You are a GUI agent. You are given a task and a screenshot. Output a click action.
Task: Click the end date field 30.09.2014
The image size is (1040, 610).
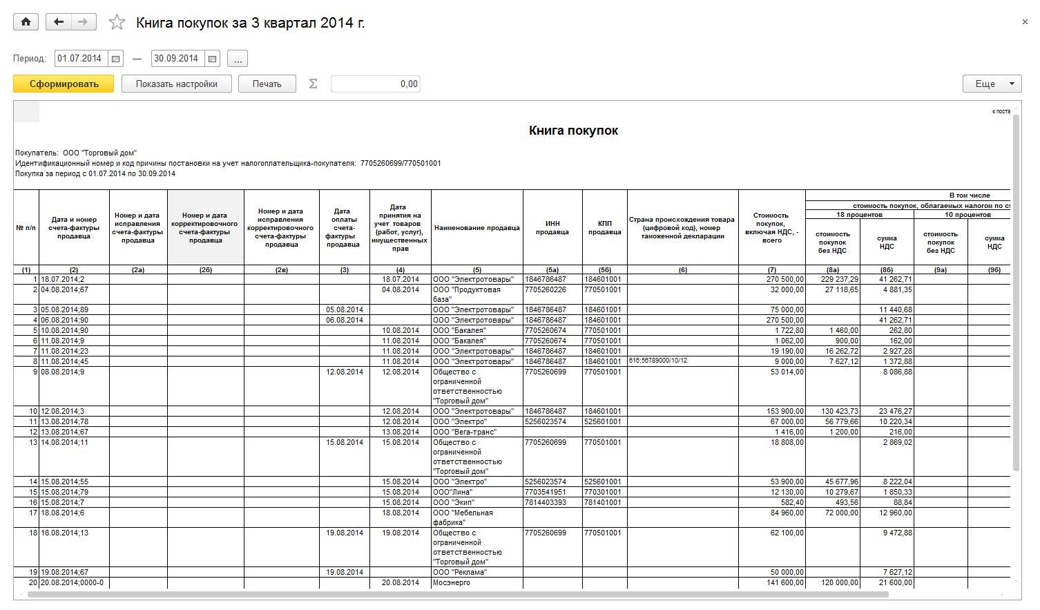click(x=177, y=59)
